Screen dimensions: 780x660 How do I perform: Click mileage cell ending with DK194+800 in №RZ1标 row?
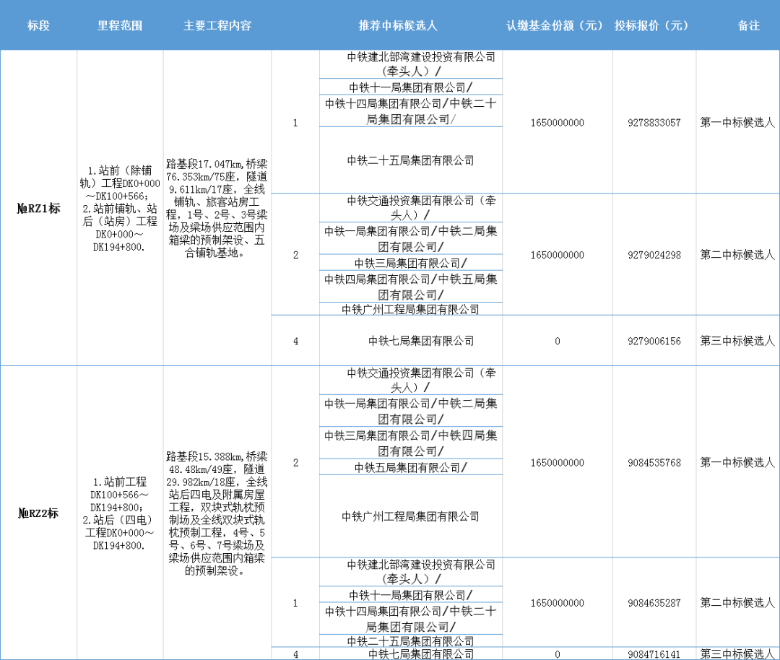[120, 209]
